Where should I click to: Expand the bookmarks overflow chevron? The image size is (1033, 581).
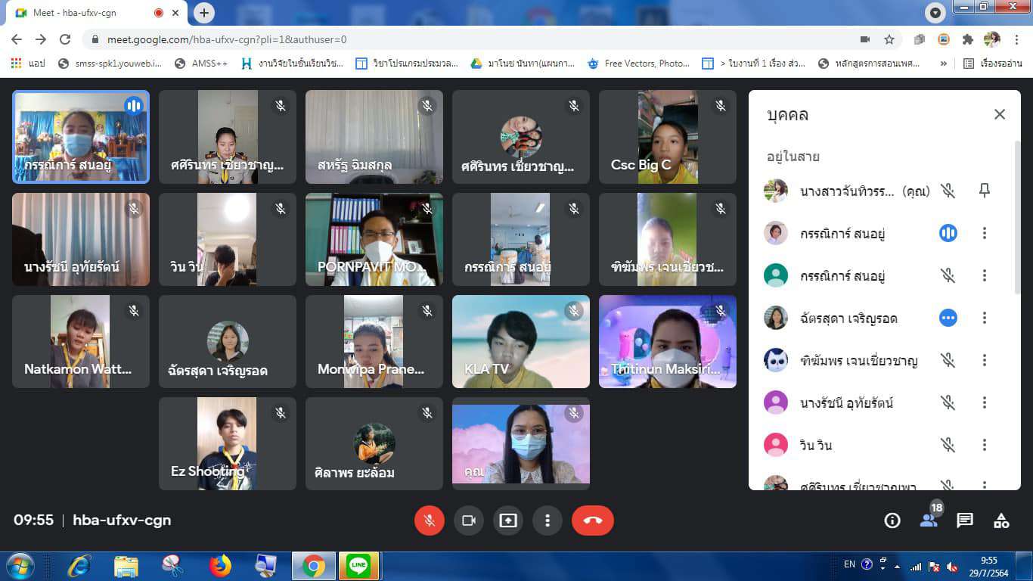click(943, 64)
